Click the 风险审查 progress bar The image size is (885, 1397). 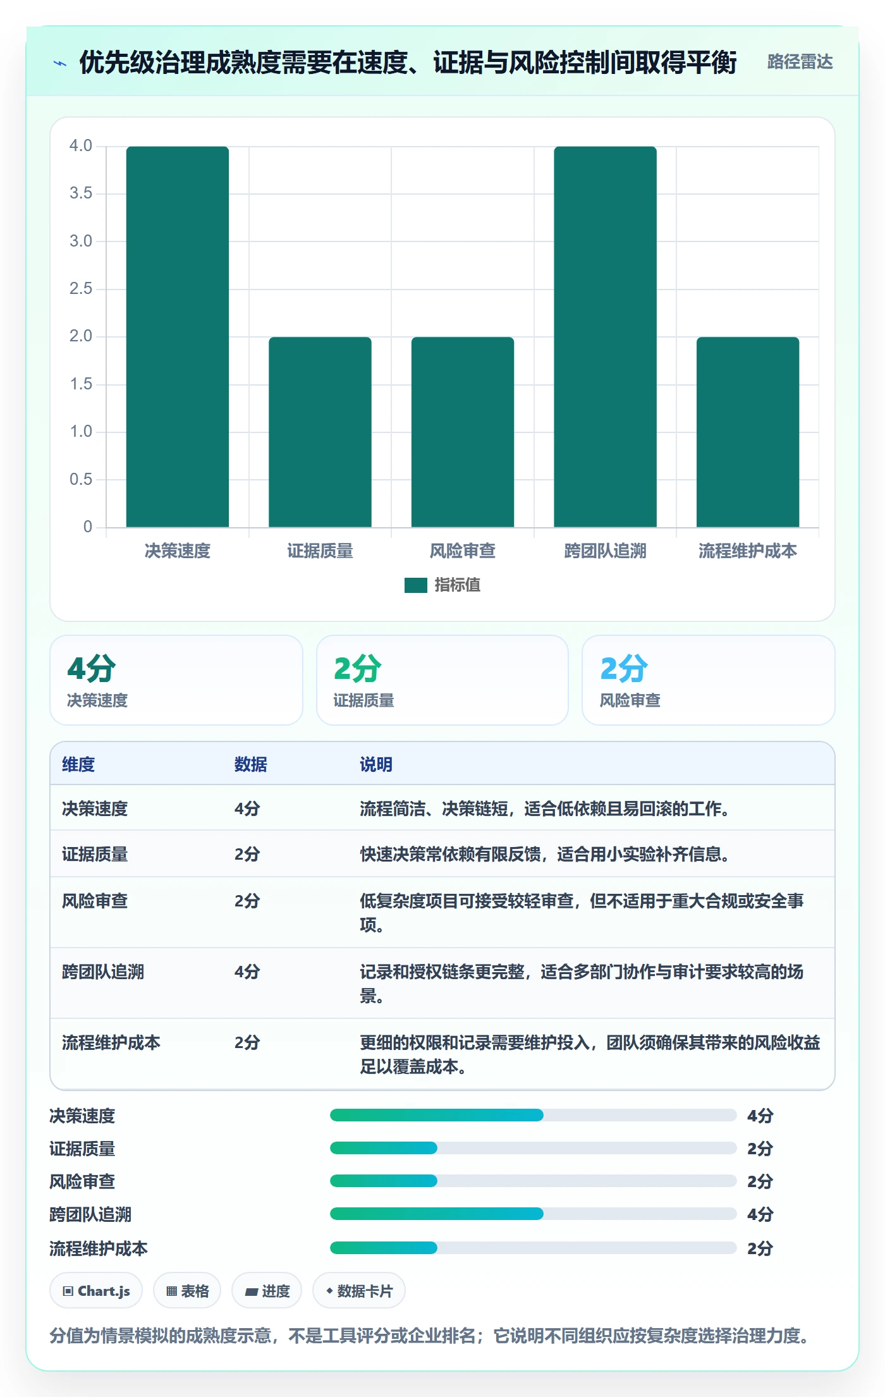[x=533, y=1181]
